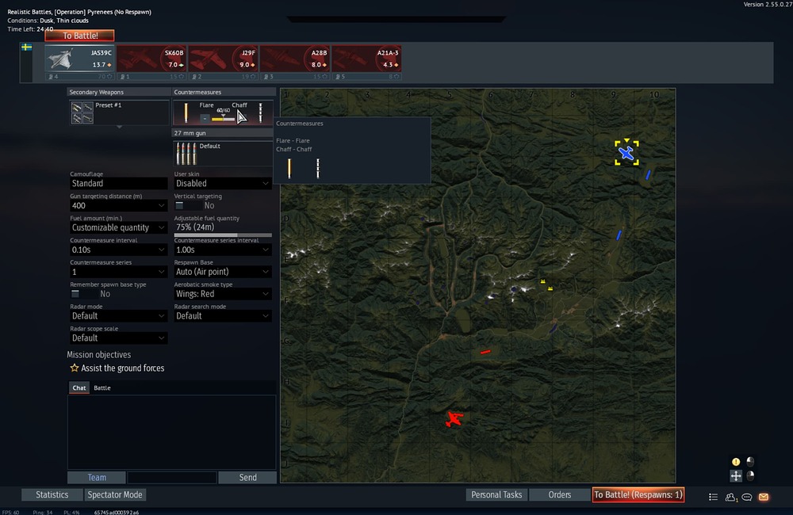Open the chat bubble icon bottom right
793x515 pixels.
tap(746, 497)
